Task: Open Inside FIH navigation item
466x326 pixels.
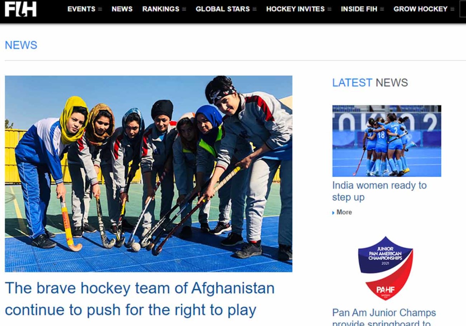Action: click(359, 9)
